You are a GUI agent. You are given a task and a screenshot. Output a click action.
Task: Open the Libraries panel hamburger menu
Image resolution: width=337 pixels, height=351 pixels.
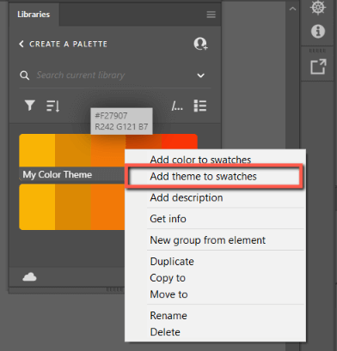pyautogui.click(x=211, y=15)
